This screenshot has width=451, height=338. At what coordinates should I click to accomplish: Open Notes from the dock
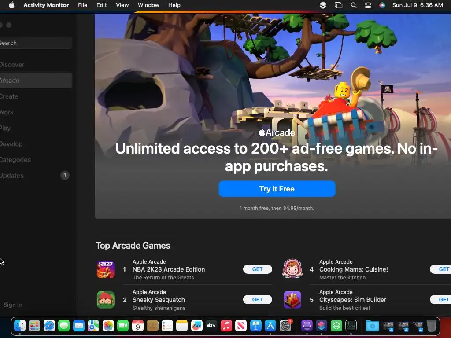[182, 326]
